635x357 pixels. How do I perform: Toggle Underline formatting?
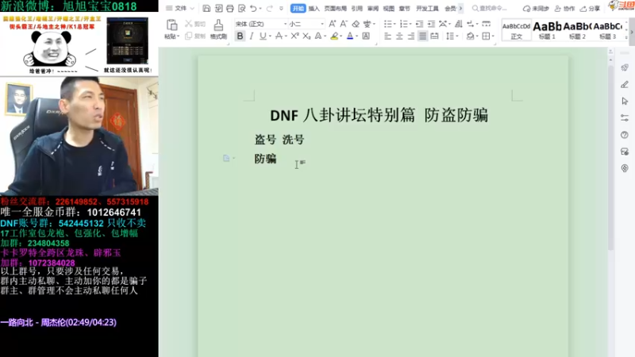263,36
